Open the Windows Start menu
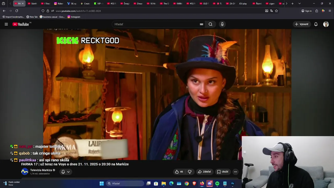Screen dimensions: 334x188 102,184
